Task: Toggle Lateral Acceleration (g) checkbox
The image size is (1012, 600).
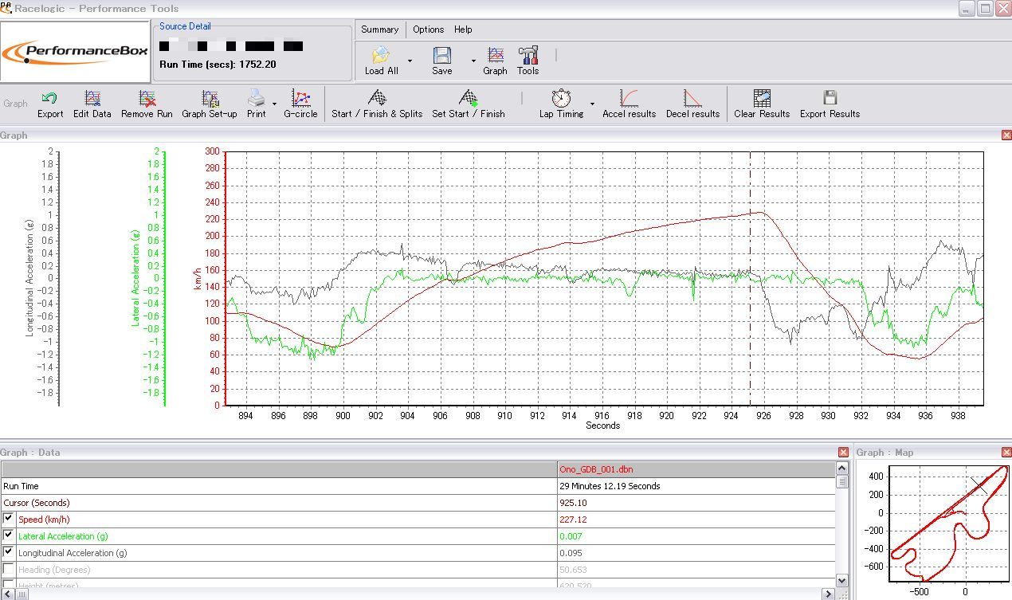Action: coord(9,535)
